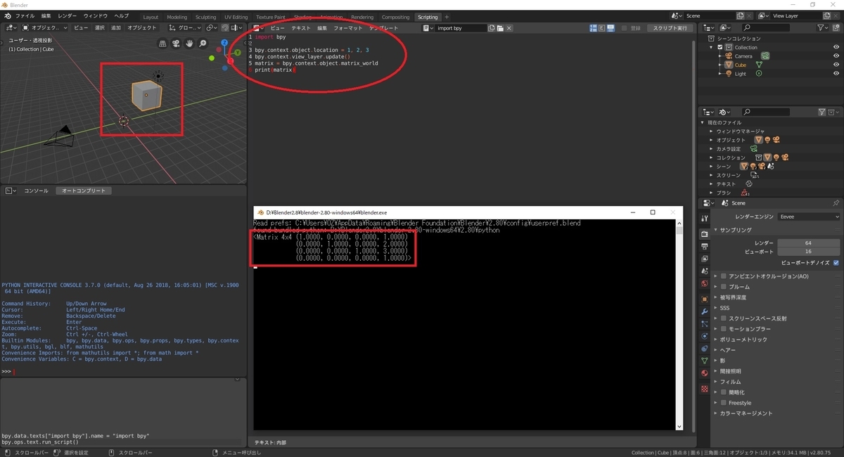Image resolution: width=844 pixels, height=457 pixels.
Task: Enable モーションブラー checkbox
Action: 724,329
